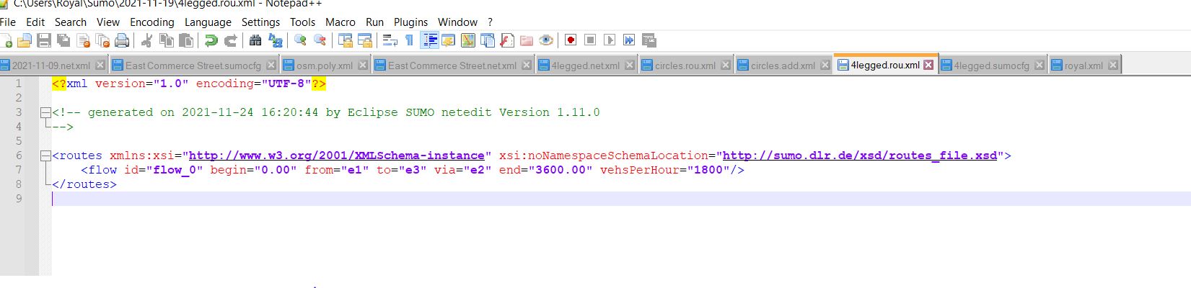Open the Tools menu

(x=303, y=22)
